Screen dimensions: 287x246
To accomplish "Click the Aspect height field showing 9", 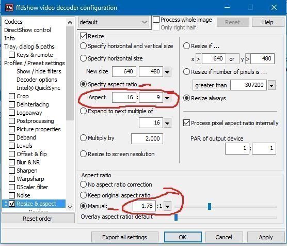I will 151,97.
